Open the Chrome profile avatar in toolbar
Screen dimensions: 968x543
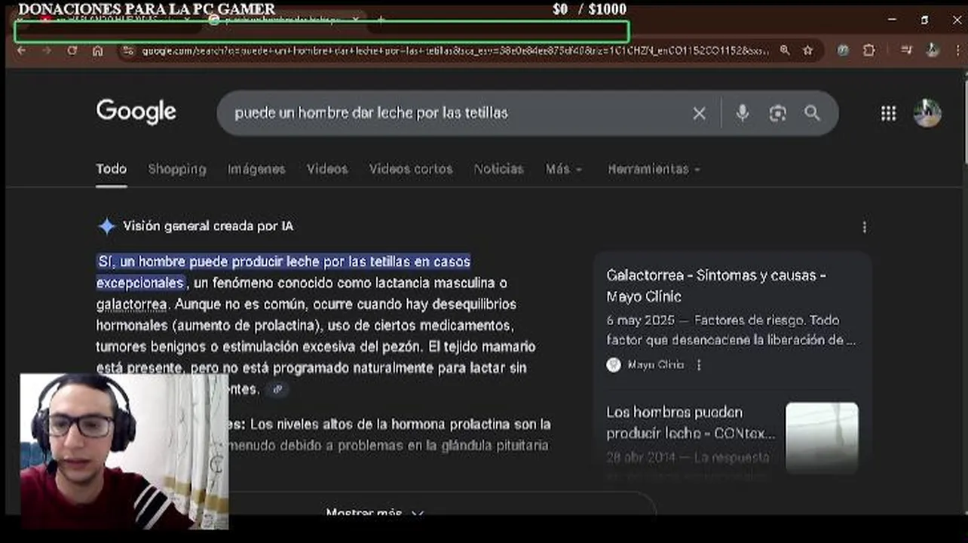[x=933, y=51]
